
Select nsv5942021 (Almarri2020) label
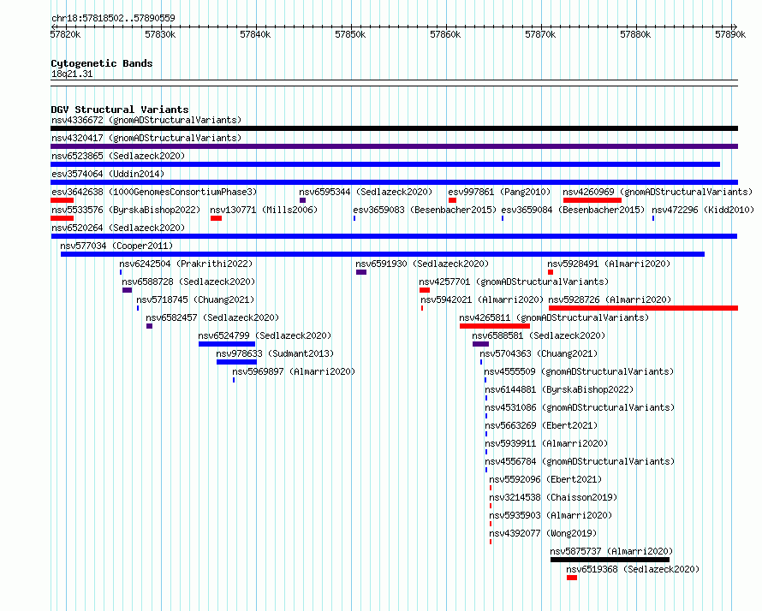pyautogui.click(x=482, y=300)
